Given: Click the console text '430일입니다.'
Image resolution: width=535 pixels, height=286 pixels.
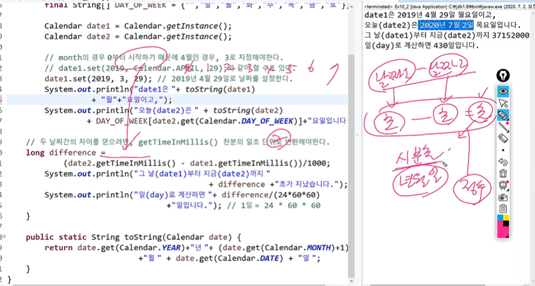Looking at the screenshot, I should [x=456, y=46].
